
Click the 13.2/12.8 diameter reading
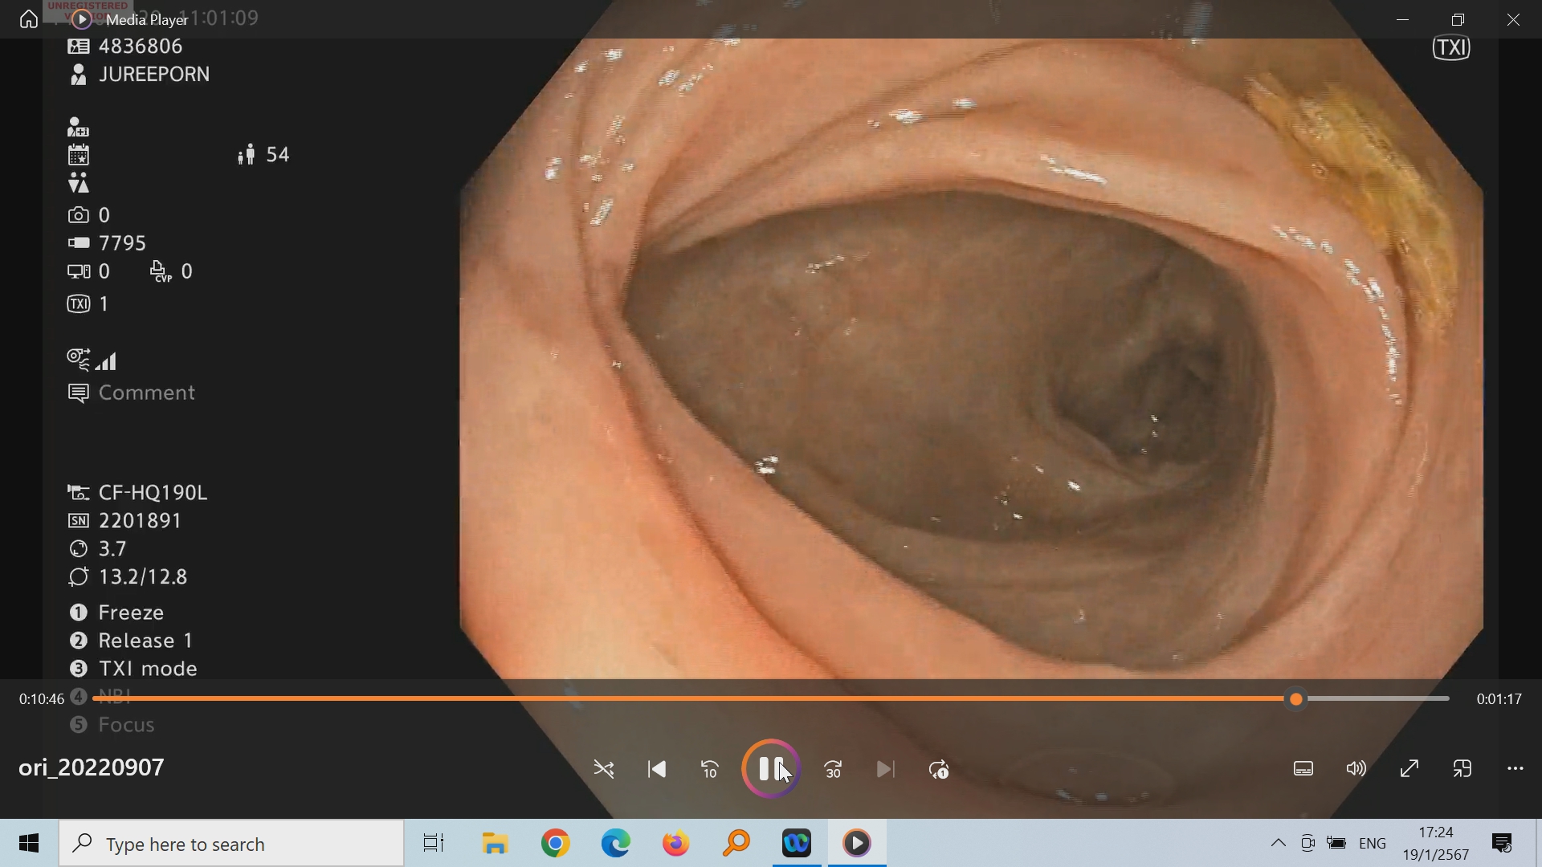pos(143,577)
